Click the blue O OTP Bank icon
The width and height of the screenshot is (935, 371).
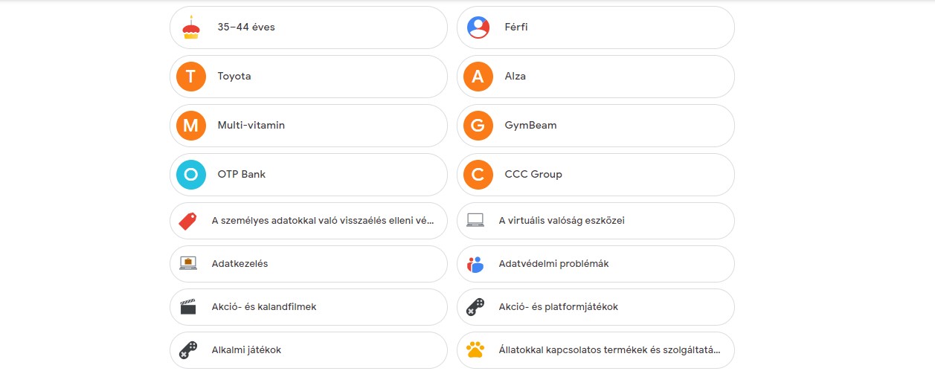click(191, 175)
